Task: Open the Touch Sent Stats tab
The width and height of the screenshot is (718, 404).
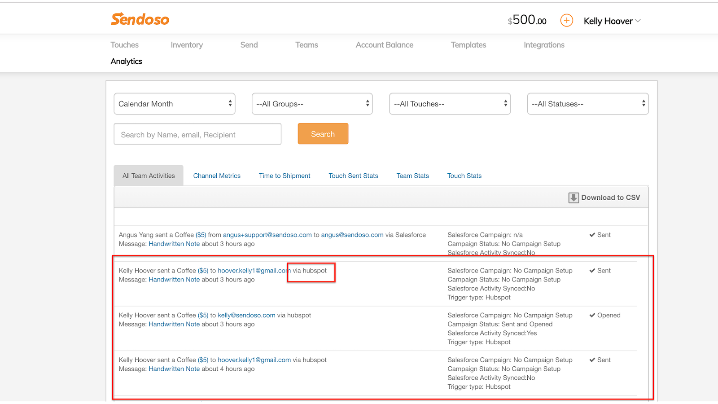Action: [353, 176]
